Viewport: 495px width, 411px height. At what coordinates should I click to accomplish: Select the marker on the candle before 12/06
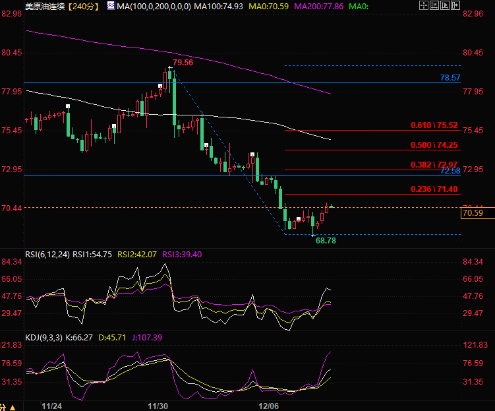[x=252, y=155]
